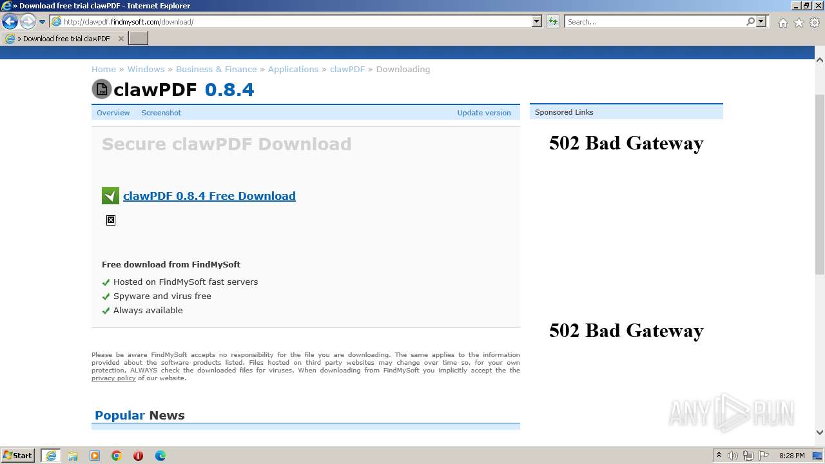
Task: Open the Windows breadcrumb link
Action: click(146, 69)
